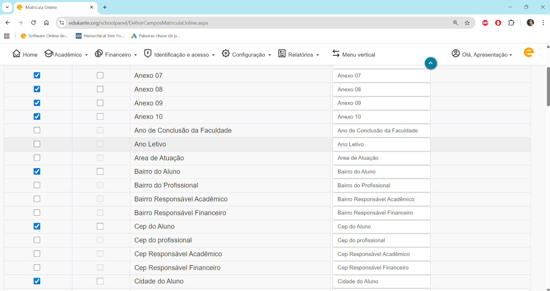Image resolution: width=550 pixels, height=291 pixels.
Task: Click the browser reload icon
Action: pyautogui.click(x=33, y=23)
